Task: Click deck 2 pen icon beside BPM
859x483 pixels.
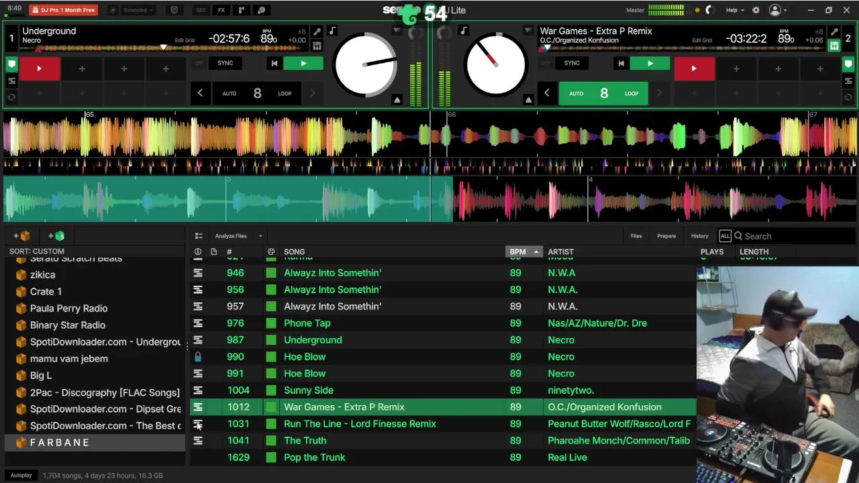Action: click(x=834, y=32)
